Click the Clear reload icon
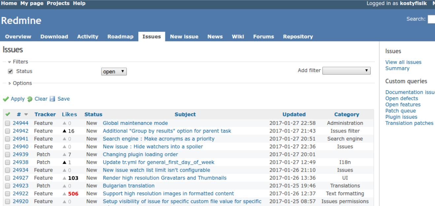The height and width of the screenshot is (206, 435). coord(30,99)
